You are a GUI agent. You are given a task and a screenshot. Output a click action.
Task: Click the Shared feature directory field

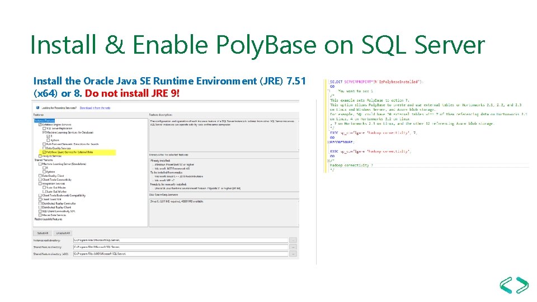(181, 247)
